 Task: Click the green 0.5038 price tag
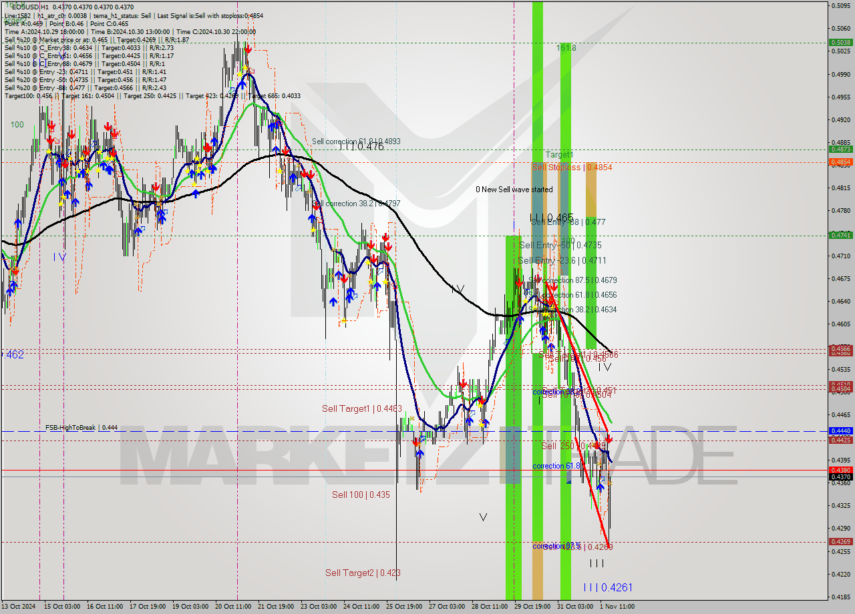tap(840, 42)
